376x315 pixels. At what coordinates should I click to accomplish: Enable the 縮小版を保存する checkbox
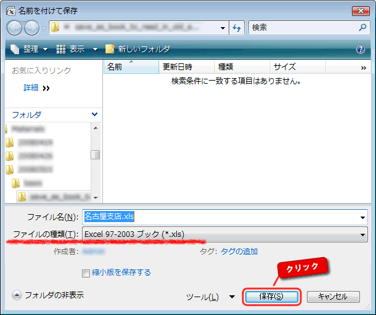point(86,273)
